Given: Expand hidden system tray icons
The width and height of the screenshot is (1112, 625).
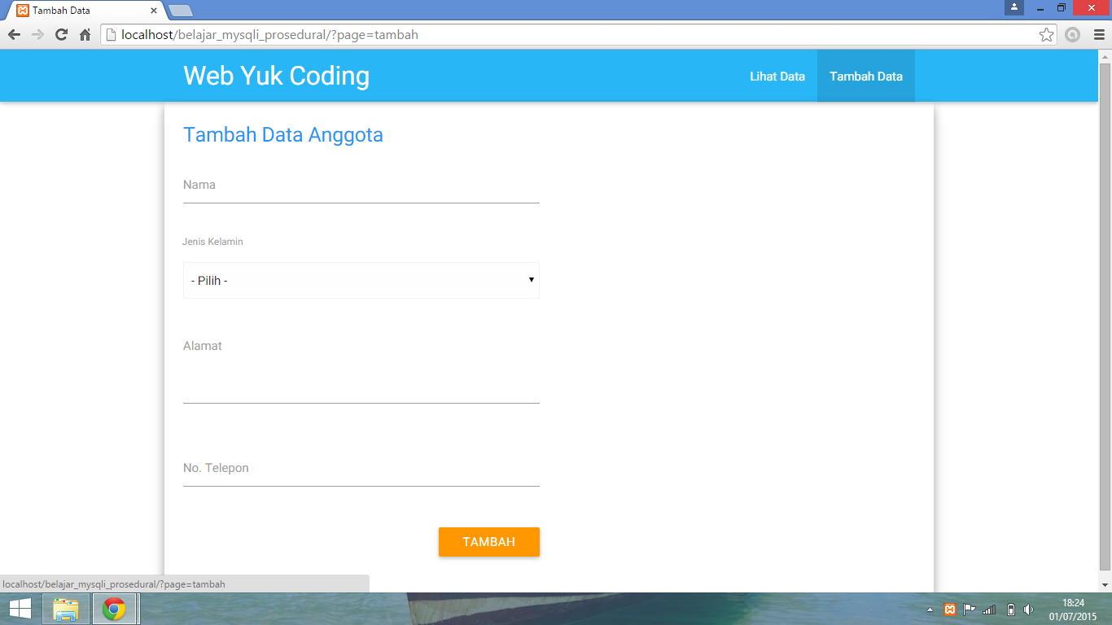Looking at the screenshot, I should [x=928, y=609].
